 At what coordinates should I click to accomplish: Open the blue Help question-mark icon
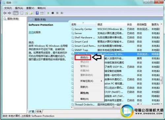(x=37, y=13)
